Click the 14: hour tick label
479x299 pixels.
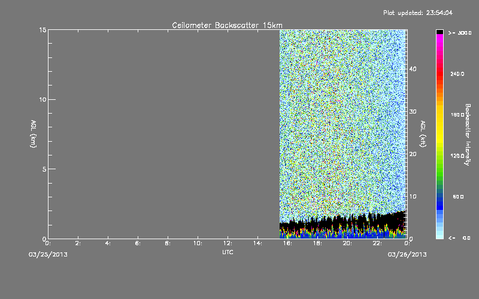point(257,243)
